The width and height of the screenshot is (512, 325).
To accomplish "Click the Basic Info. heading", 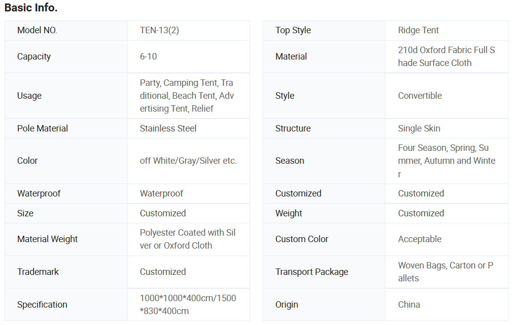I will coord(31,8).
